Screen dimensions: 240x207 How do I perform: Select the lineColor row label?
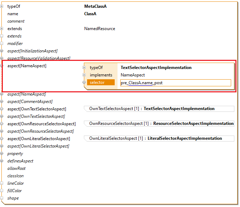click(x=16, y=183)
